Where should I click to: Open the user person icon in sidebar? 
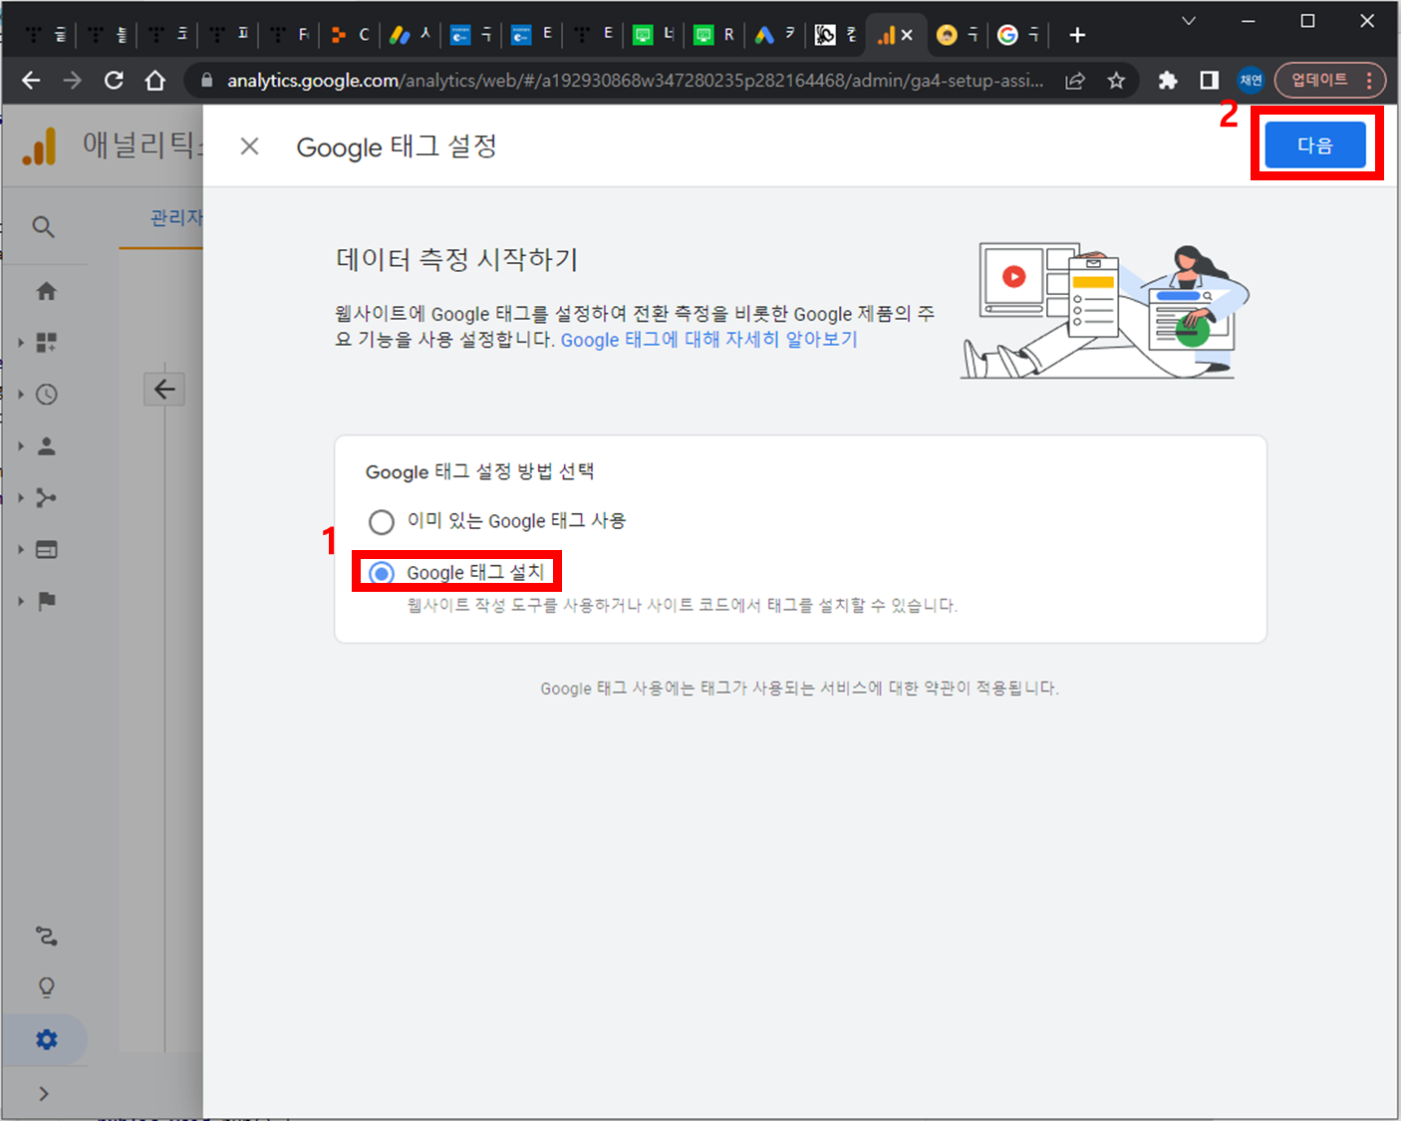pyautogui.click(x=46, y=446)
